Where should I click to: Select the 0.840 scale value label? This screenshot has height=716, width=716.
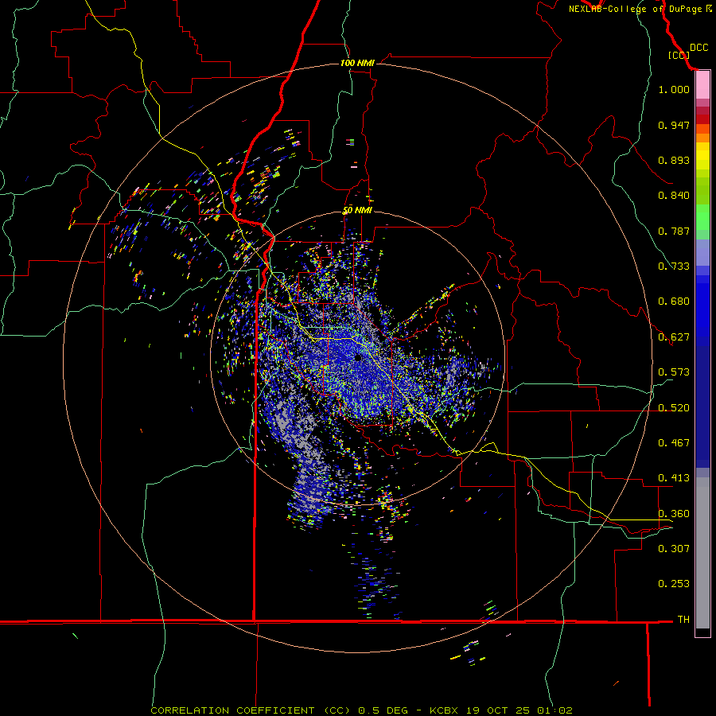point(674,196)
